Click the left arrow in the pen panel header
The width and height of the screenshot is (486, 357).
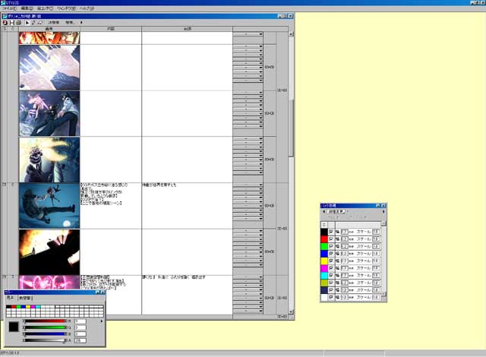pyautogui.click(x=324, y=212)
